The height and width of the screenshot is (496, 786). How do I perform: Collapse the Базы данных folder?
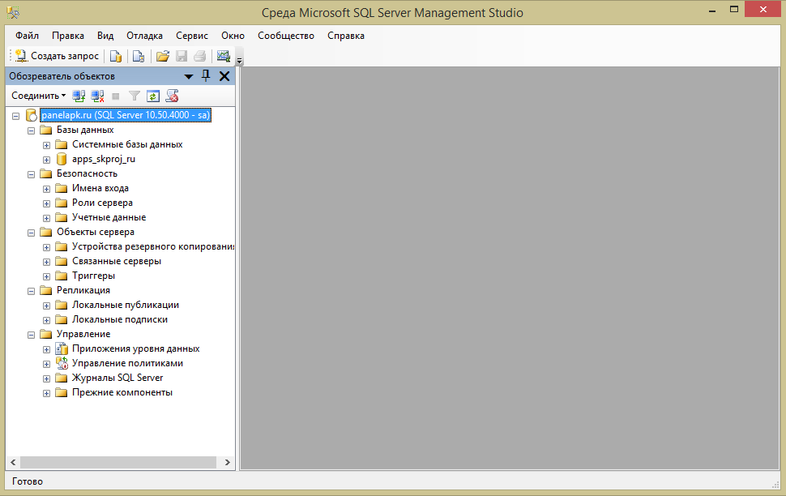31,131
